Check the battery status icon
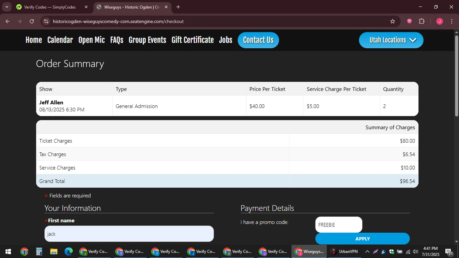This screenshot has width=459, height=258. pos(400,252)
